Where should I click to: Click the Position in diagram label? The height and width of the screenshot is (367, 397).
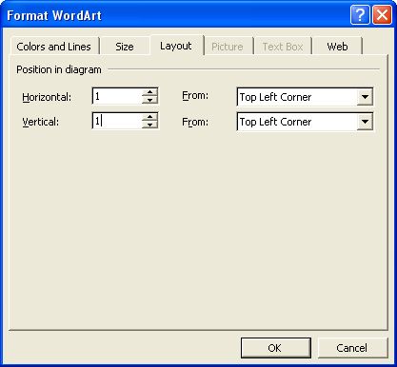[x=59, y=69]
